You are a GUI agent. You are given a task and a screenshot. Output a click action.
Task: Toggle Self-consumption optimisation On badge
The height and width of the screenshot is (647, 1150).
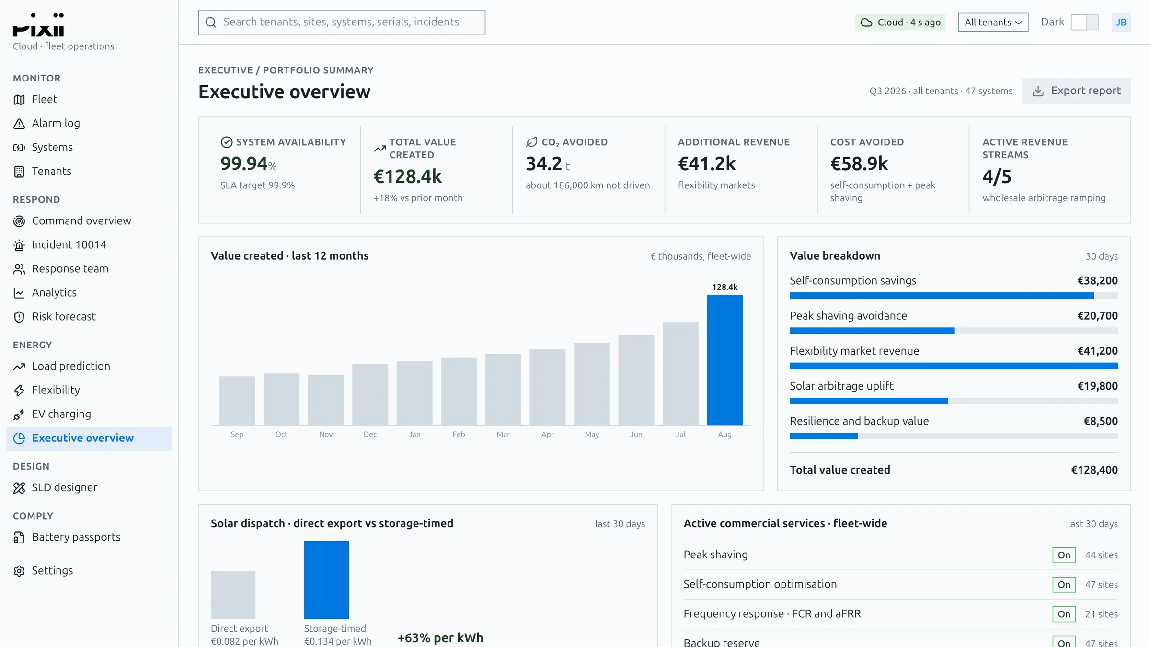point(1064,585)
